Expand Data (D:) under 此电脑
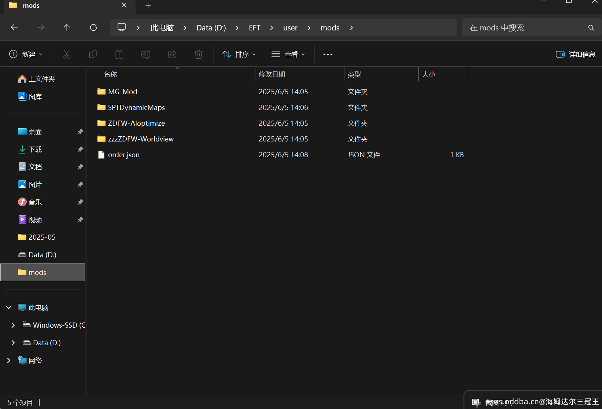602x409 pixels. tap(13, 343)
